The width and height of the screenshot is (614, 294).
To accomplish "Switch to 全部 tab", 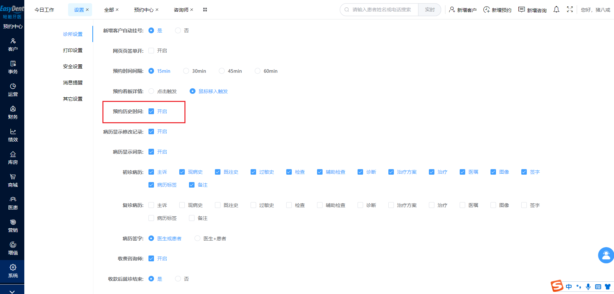I will (x=109, y=10).
